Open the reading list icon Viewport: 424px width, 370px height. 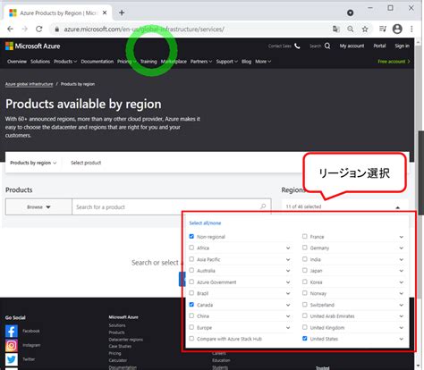[383, 29]
